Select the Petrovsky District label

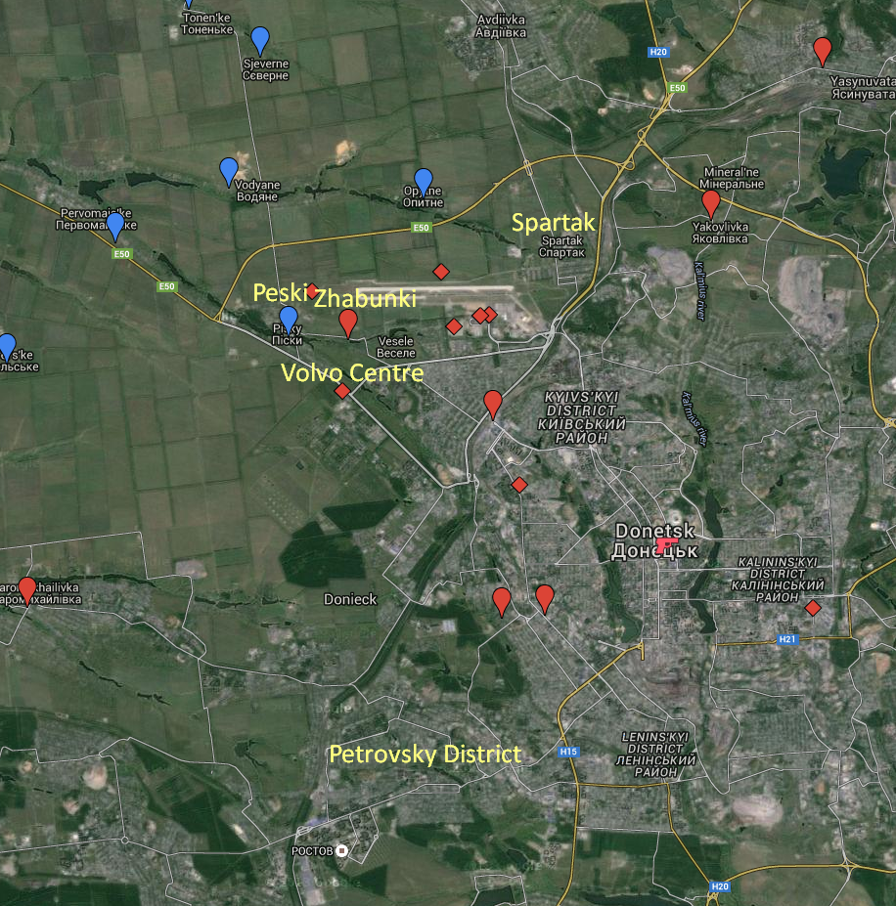pos(426,754)
